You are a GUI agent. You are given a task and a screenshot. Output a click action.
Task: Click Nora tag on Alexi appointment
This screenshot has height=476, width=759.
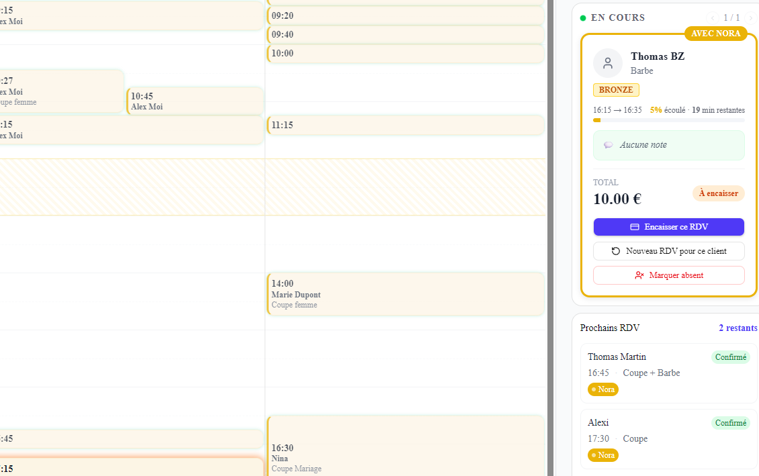pyautogui.click(x=602, y=455)
